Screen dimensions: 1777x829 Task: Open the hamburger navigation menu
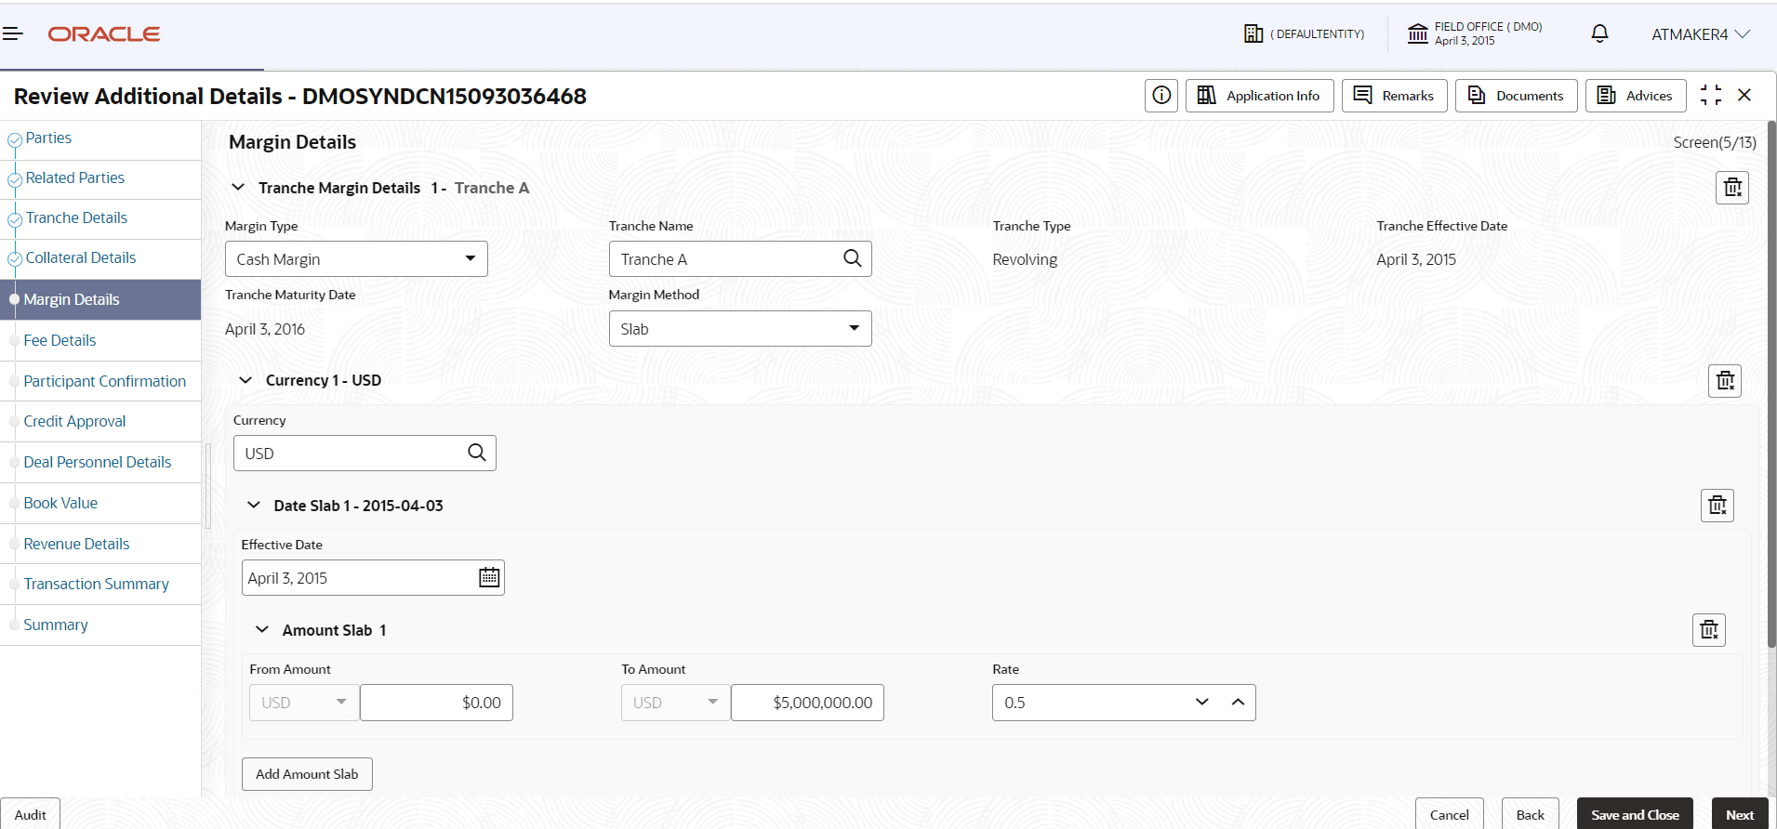coord(13,34)
